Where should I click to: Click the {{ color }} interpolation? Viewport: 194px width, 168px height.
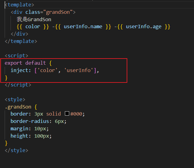pos(33,27)
